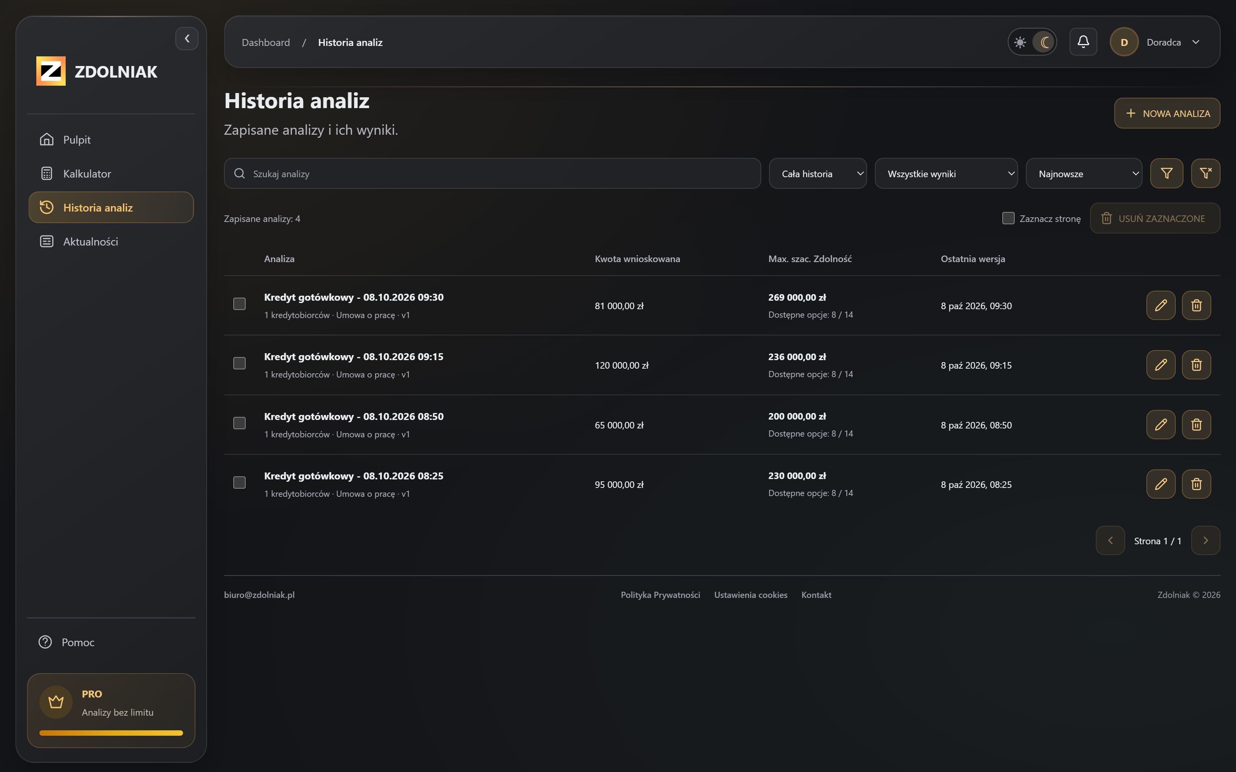Open the Cała historia dropdown

coord(818,174)
